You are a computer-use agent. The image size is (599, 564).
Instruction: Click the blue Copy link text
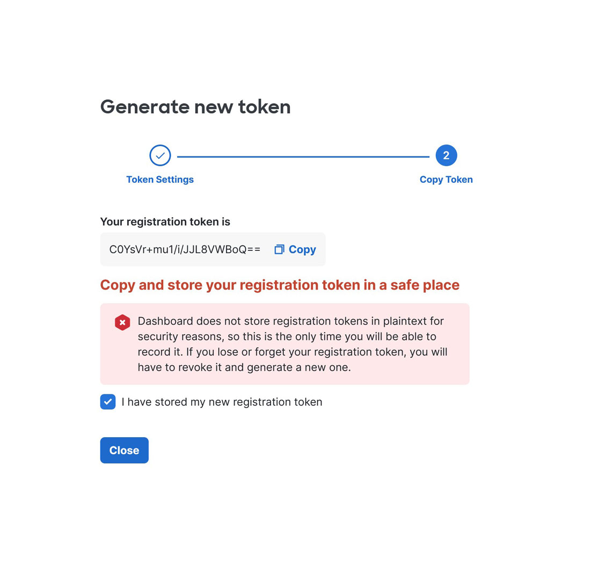(x=302, y=250)
